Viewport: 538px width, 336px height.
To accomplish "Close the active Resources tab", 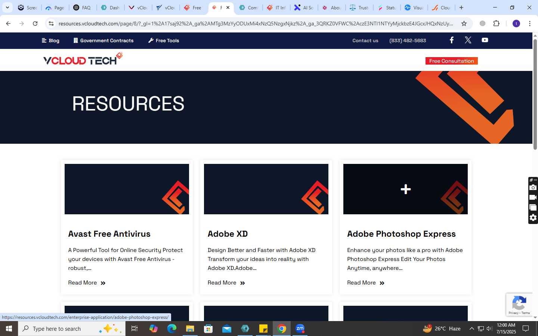I will (x=228, y=7).
